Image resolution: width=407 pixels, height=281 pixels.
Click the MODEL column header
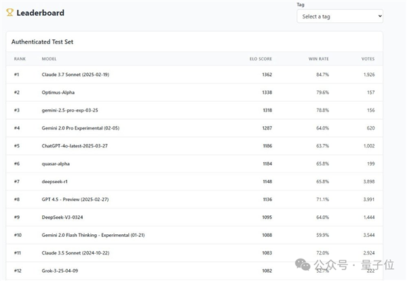(50, 59)
